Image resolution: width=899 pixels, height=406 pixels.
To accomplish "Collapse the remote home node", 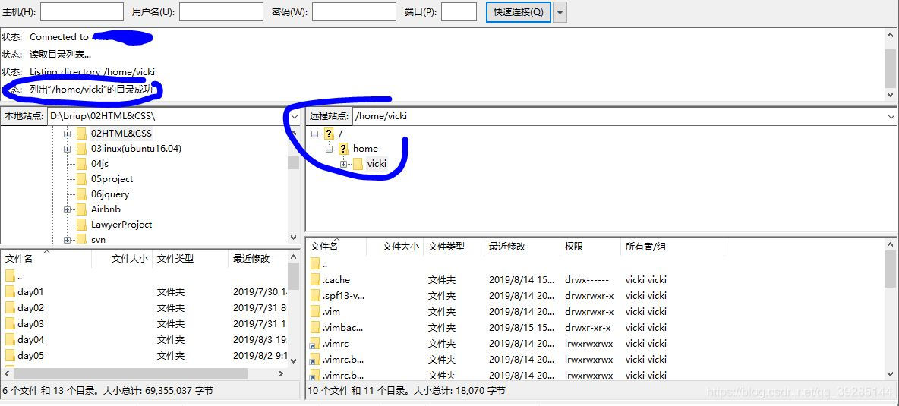I will coord(329,149).
